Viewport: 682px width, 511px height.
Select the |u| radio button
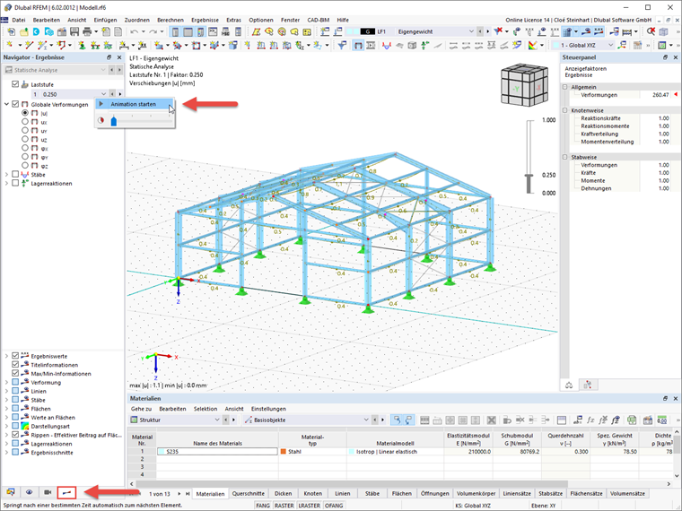point(25,113)
